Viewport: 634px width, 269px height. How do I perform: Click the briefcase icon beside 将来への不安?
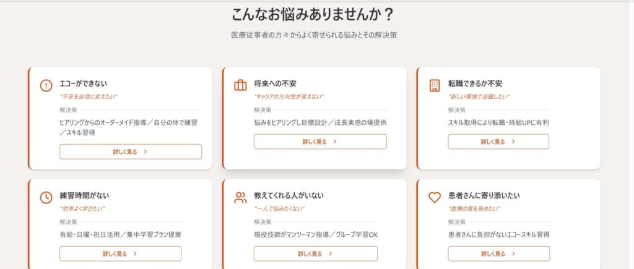240,85
